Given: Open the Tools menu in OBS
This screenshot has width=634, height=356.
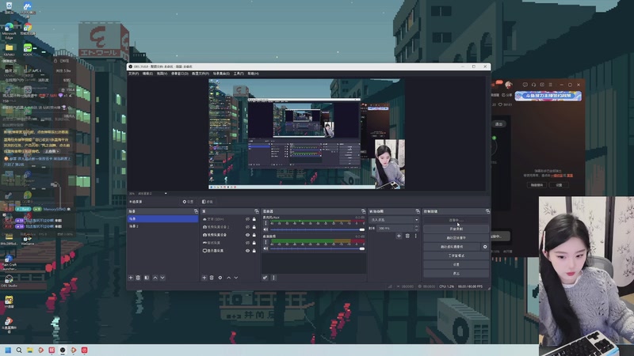Looking at the screenshot, I should 239,74.
